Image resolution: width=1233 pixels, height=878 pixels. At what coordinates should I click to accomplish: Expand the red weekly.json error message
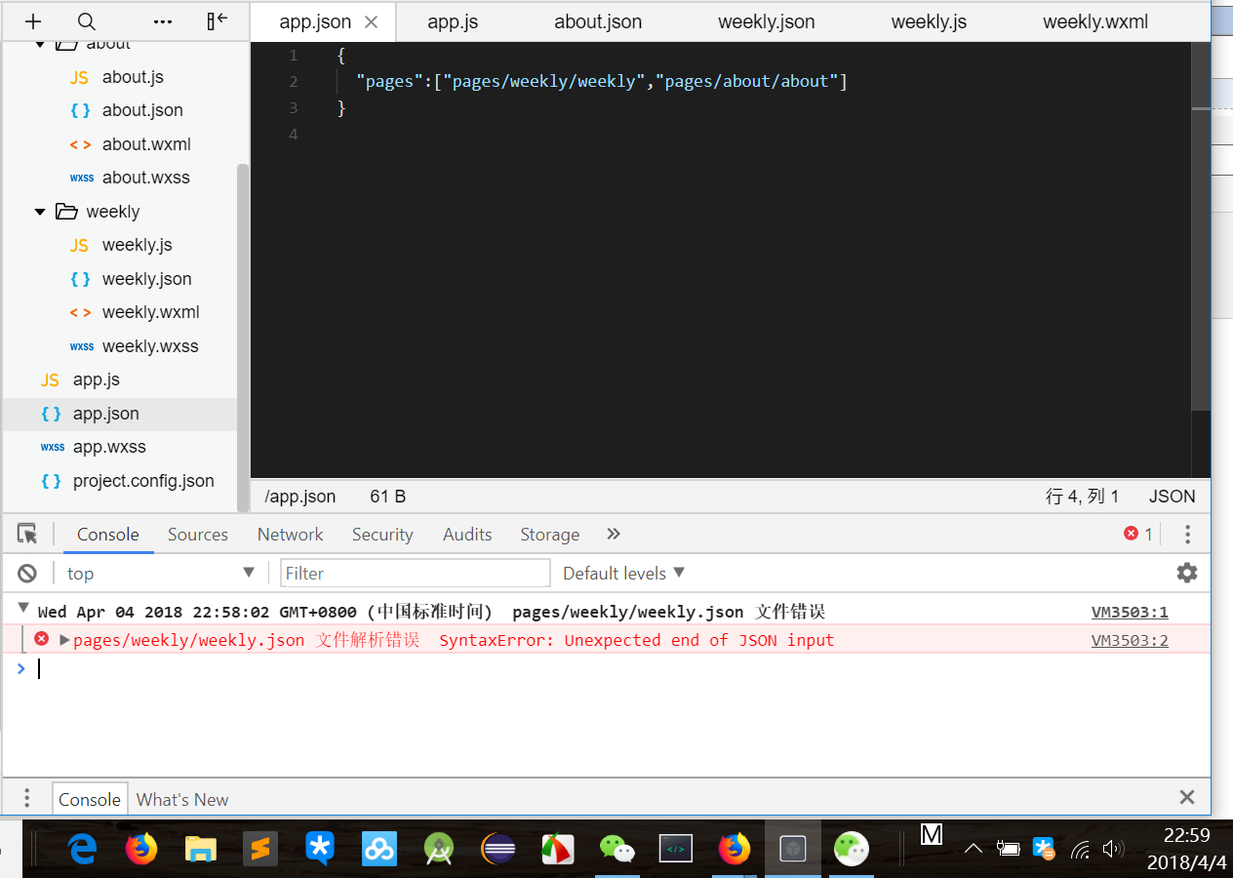[x=65, y=640]
